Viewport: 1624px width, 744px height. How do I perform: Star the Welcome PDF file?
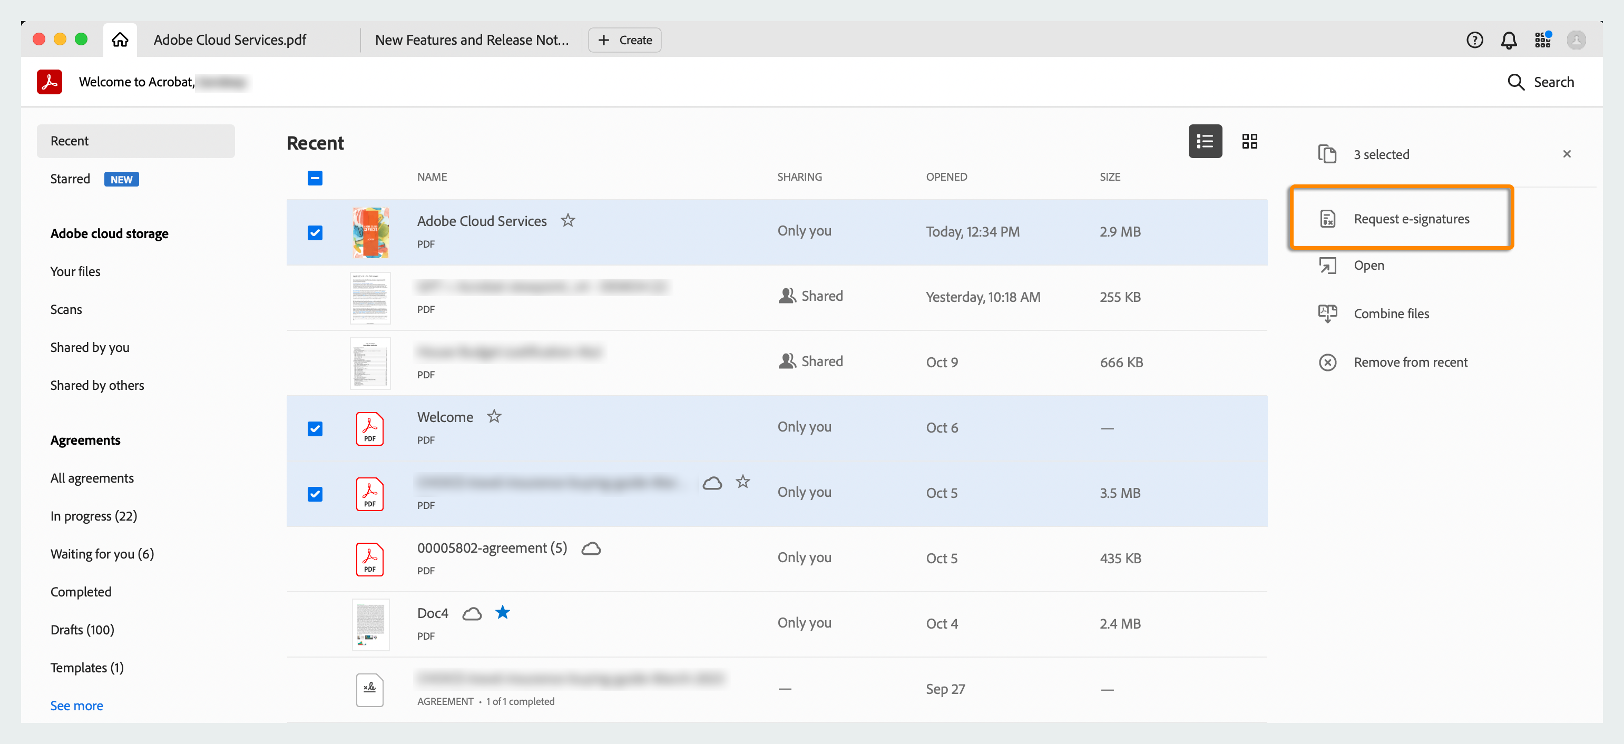[494, 416]
